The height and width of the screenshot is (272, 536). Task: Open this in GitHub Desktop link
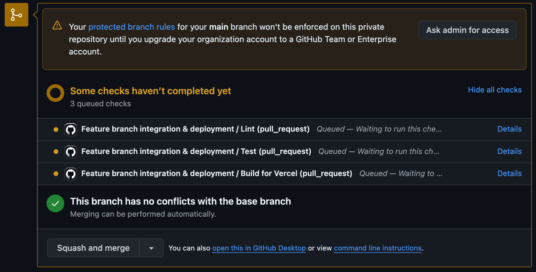259,248
